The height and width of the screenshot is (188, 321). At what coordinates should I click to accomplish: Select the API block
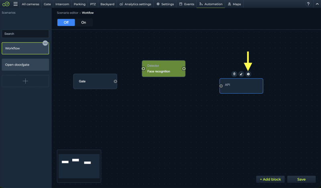coord(242,86)
